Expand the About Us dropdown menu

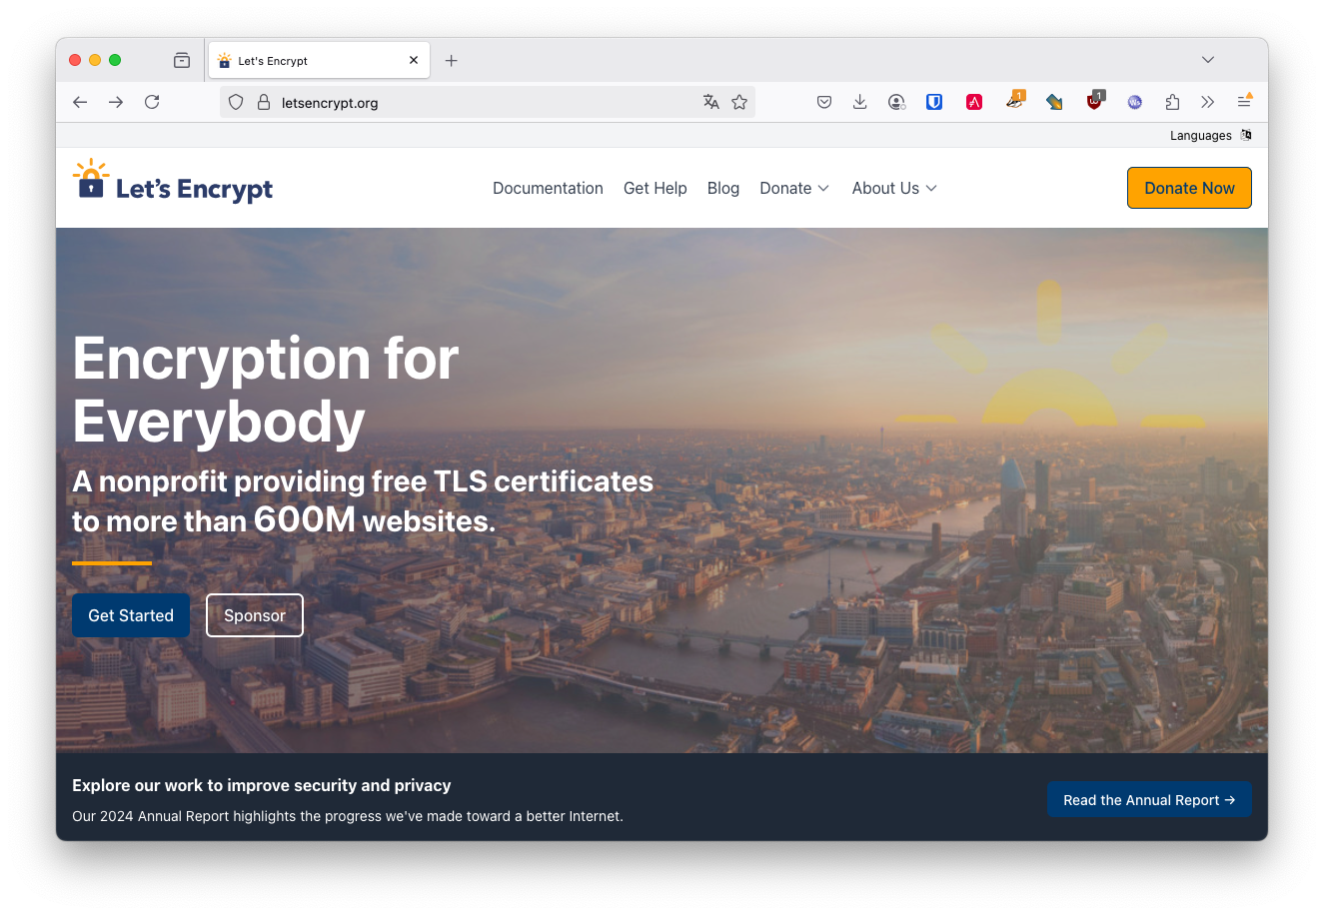pos(894,188)
